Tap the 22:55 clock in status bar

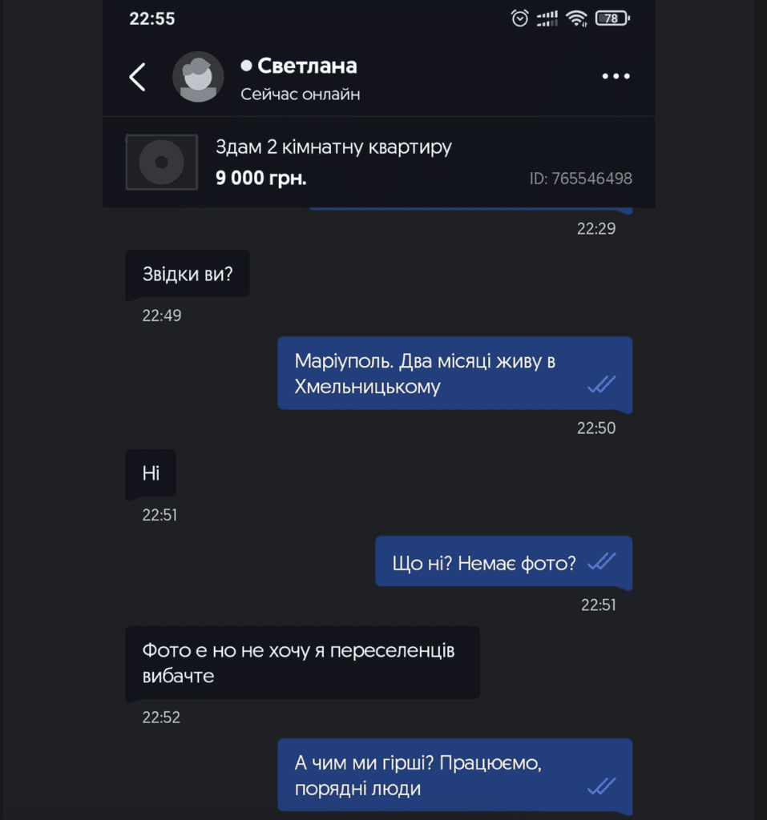[152, 18]
